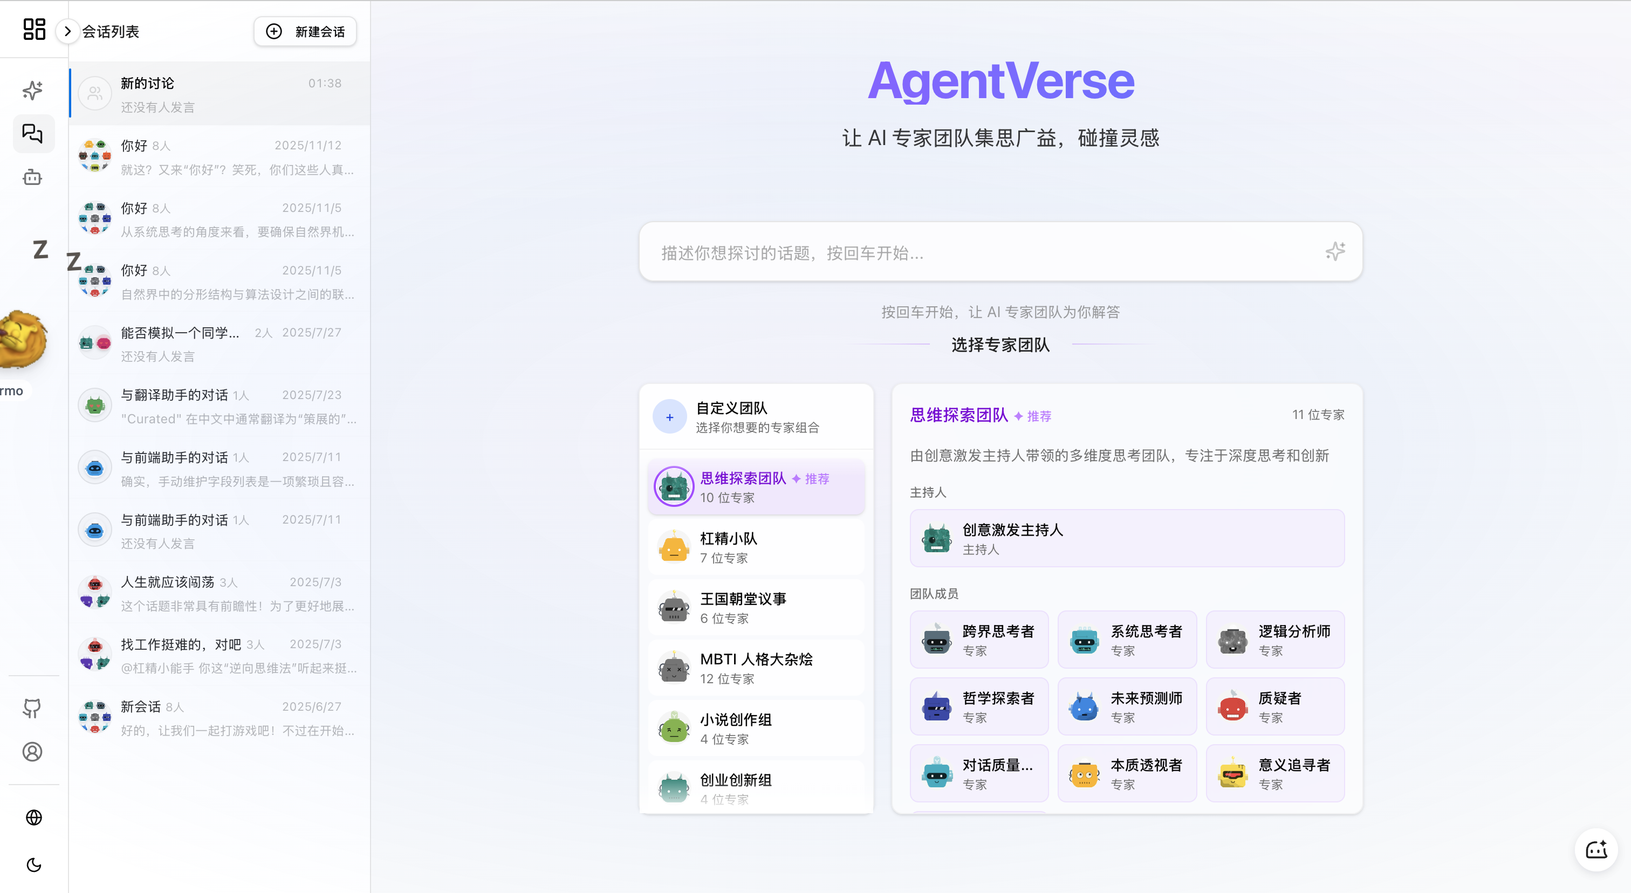Click the 质疑者 member card
Screen dimensions: 1631x893
click(1275, 706)
